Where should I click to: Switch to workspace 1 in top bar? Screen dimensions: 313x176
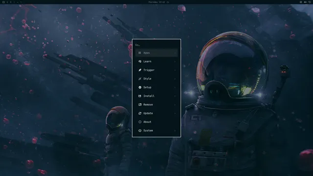click(x=7, y=2)
